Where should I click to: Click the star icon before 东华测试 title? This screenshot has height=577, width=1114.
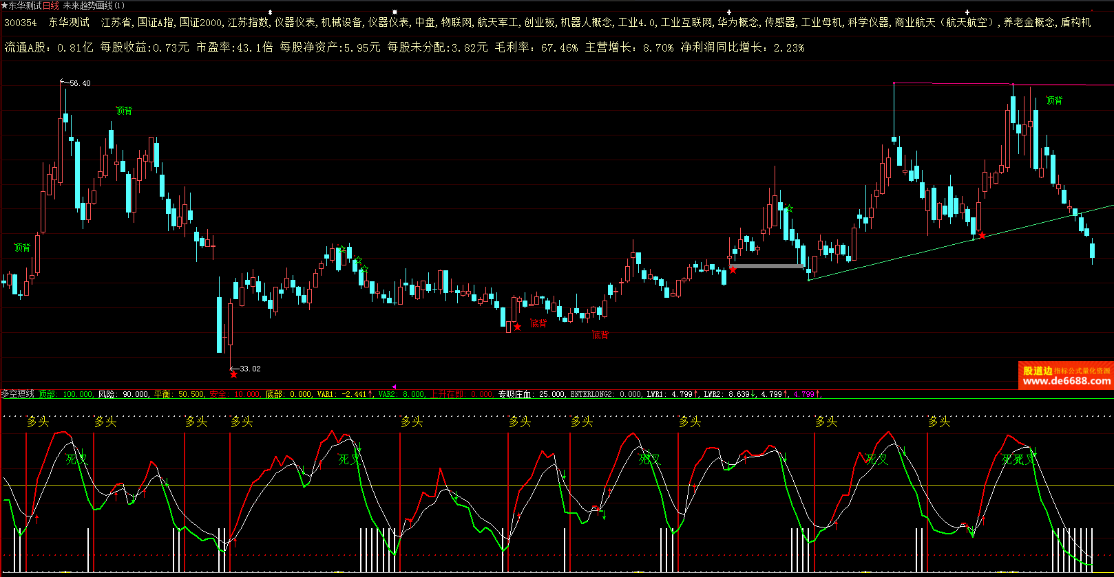point(4,6)
